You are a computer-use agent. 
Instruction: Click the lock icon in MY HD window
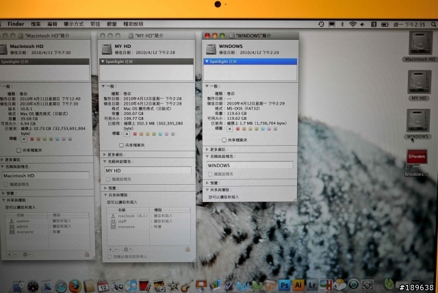pyautogui.click(x=188, y=249)
